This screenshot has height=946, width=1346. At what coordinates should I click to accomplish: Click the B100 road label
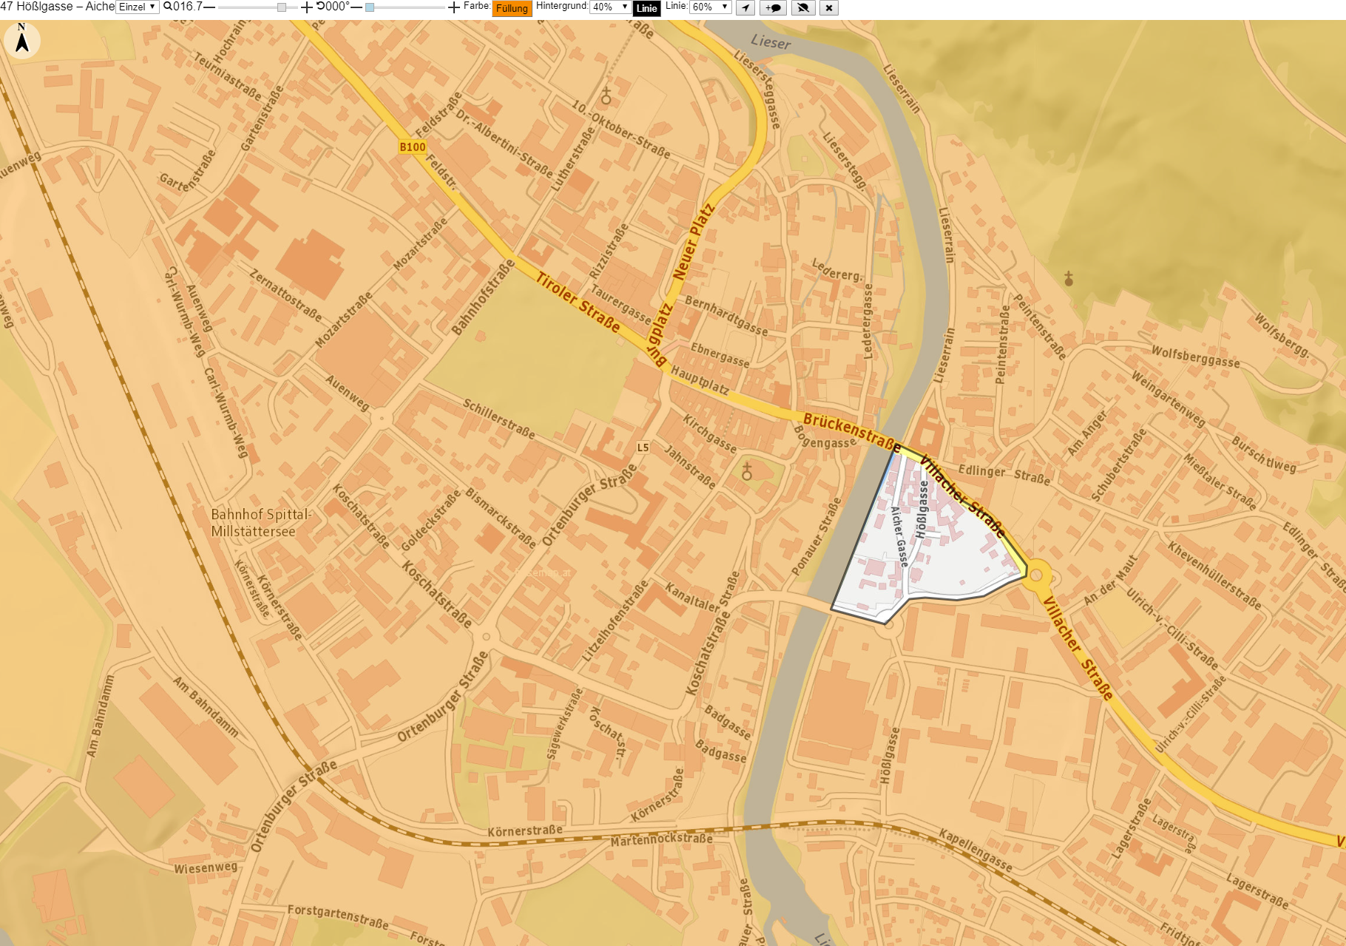click(x=413, y=146)
